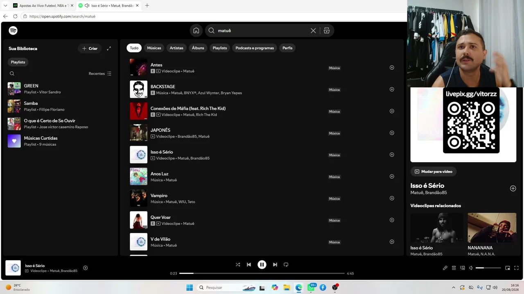This screenshot has width=524, height=294.
Task: Show lyrics with the microphone icon
Action: click(445, 268)
